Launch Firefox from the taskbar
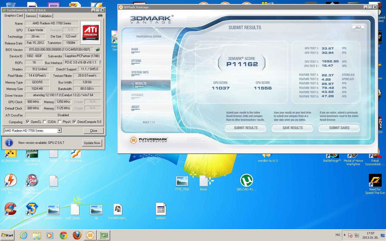The image size is (386, 241). click(77, 235)
